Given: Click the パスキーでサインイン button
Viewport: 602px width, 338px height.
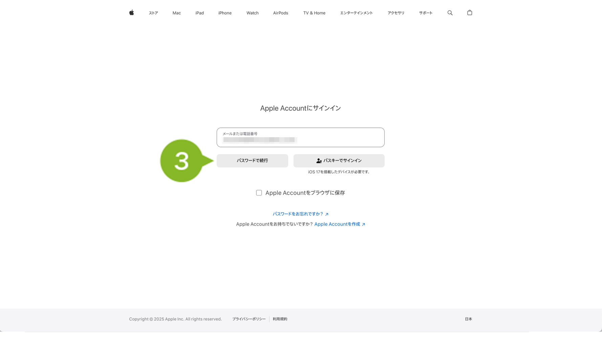Looking at the screenshot, I should (339, 161).
